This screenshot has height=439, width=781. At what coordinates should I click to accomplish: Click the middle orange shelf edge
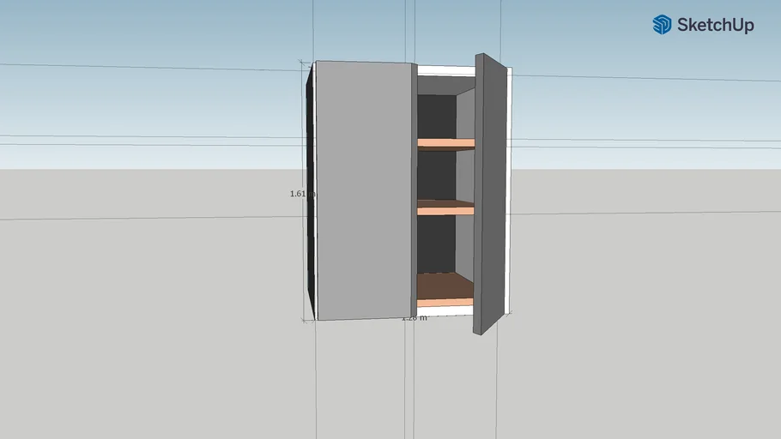(445, 209)
